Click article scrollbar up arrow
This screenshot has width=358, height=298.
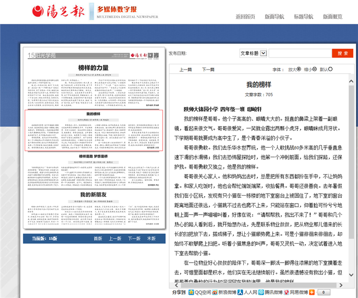pos(351,81)
